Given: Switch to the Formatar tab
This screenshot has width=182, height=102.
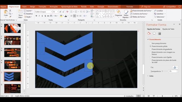Looking at the screenshot, I should (x=130, y=7).
